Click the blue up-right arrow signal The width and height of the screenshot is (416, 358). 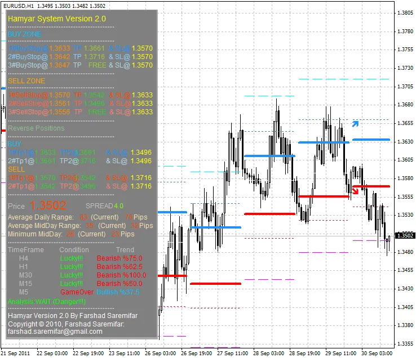point(355,122)
